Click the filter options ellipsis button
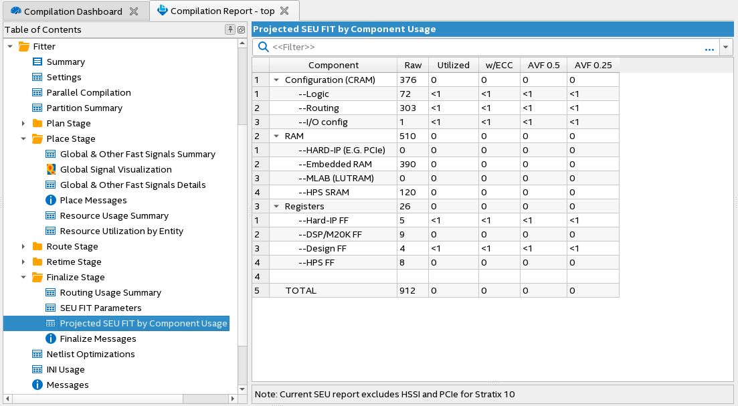The width and height of the screenshot is (738, 406). (x=709, y=47)
